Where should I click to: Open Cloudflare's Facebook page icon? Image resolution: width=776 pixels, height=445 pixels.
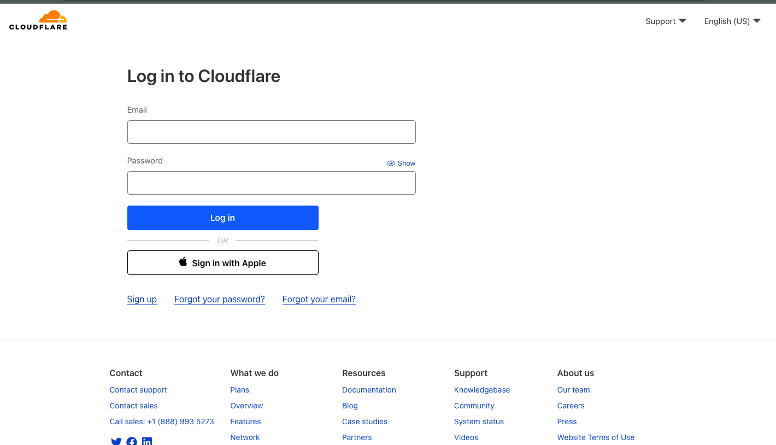coord(132,441)
